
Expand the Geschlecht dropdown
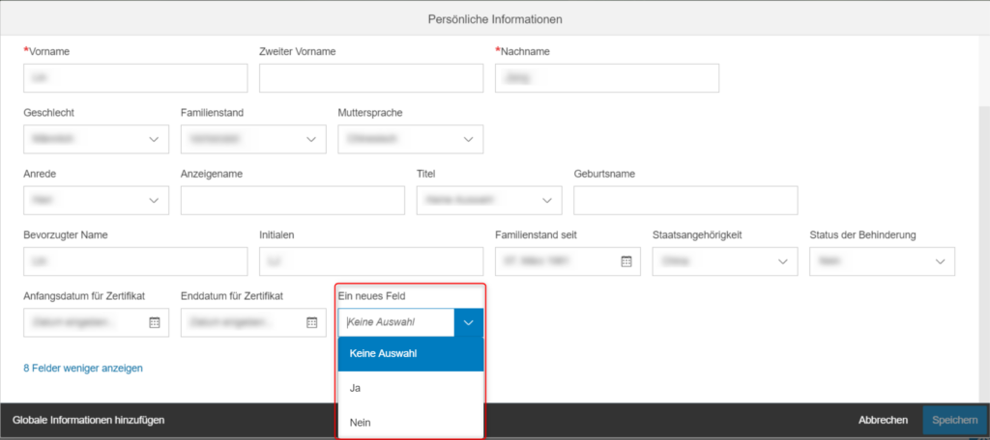point(154,139)
